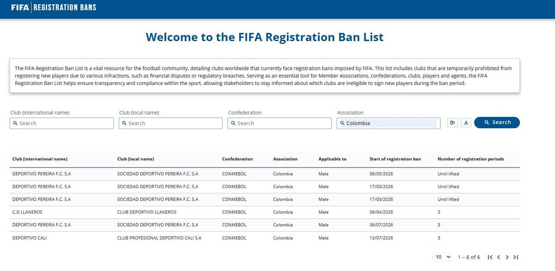Click the FIFA logo in the header
The image size is (555, 271).
(x=19, y=7)
